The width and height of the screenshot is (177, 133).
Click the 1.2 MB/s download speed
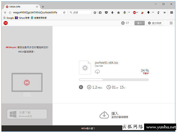(x=95, y=87)
